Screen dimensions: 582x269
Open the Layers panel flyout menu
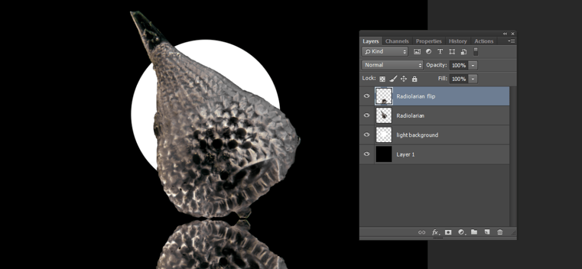click(512, 42)
